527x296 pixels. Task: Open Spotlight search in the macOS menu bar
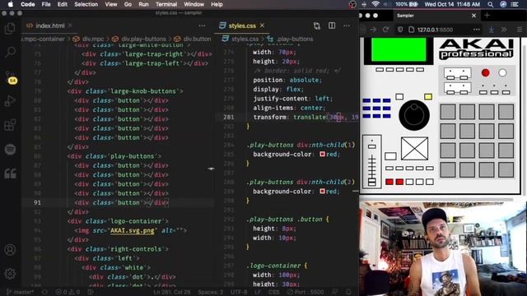491,4
